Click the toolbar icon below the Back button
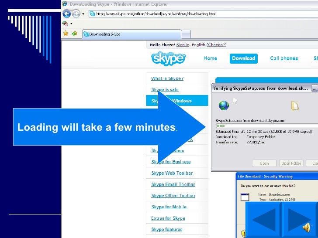 [65, 24]
